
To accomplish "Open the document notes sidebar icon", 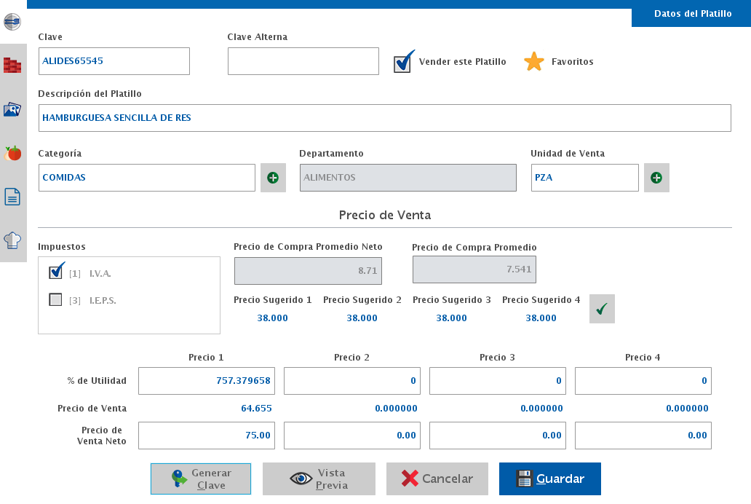I will click(x=12, y=197).
